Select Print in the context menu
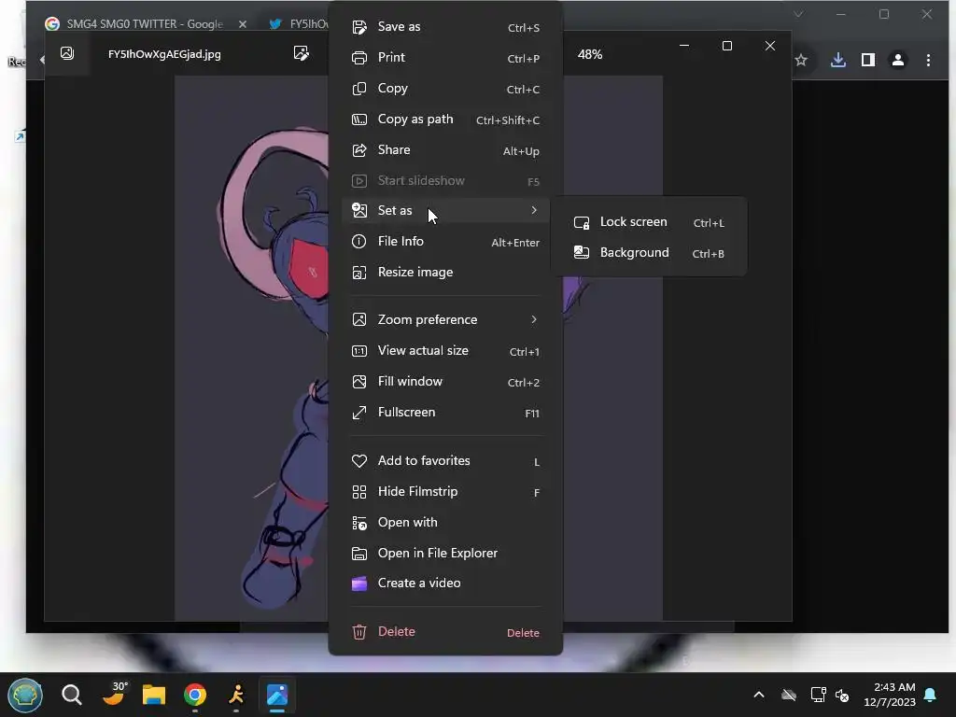The height and width of the screenshot is (717, 956). pos(445,57)
